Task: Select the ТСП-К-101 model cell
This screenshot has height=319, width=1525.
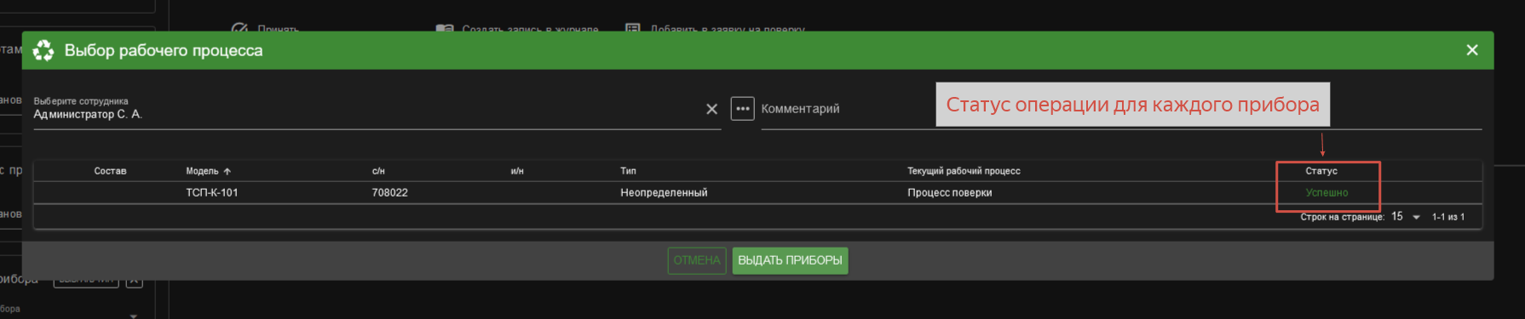Action: pyautogui.click(x=212, y=193)
